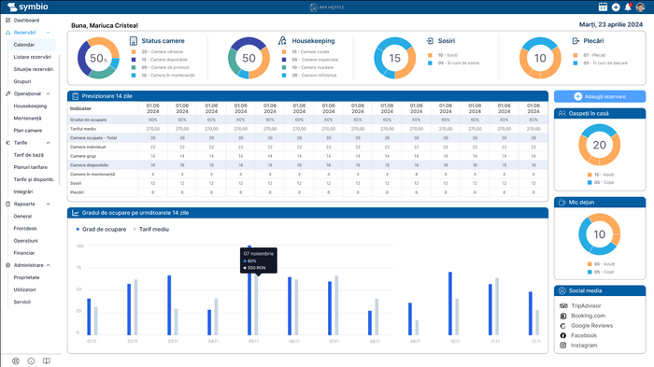Click the Symbio logo
This screenshot has width=654, height=367.
[27, 7]
